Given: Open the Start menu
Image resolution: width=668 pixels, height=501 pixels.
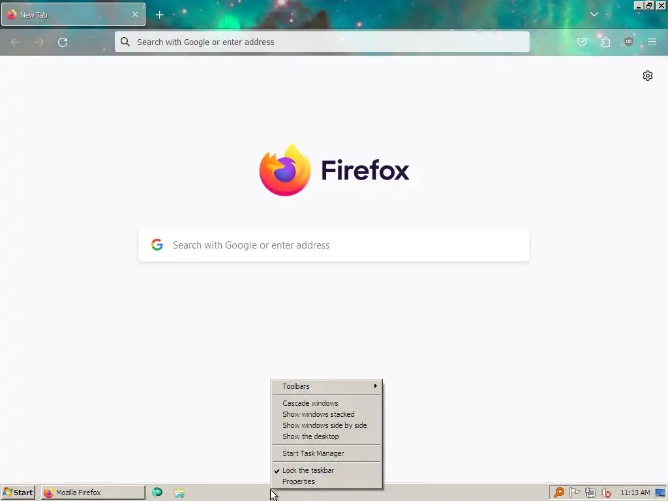Looking at the screenshot, I should coord(18,493).
